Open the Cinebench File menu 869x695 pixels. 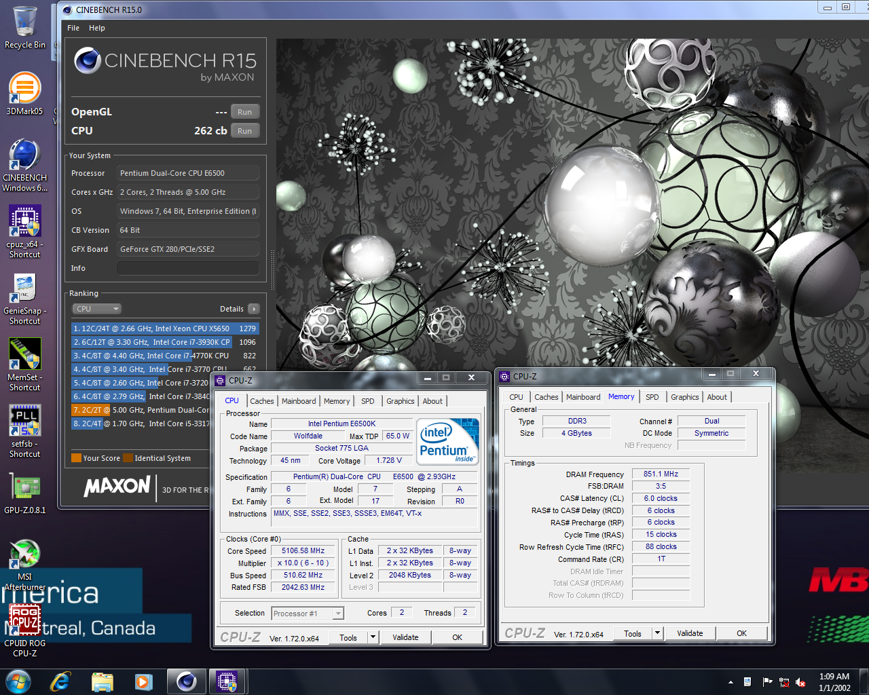pos(73,28)
